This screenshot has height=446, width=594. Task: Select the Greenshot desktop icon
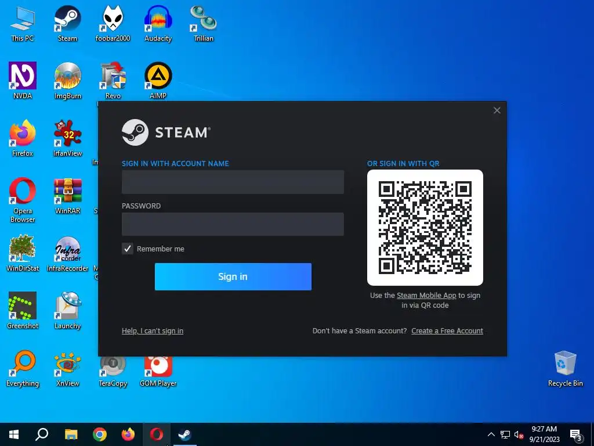23,311
